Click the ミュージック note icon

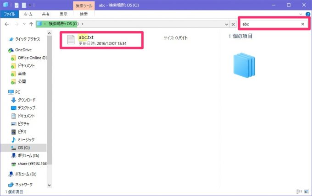click(13, 140)
